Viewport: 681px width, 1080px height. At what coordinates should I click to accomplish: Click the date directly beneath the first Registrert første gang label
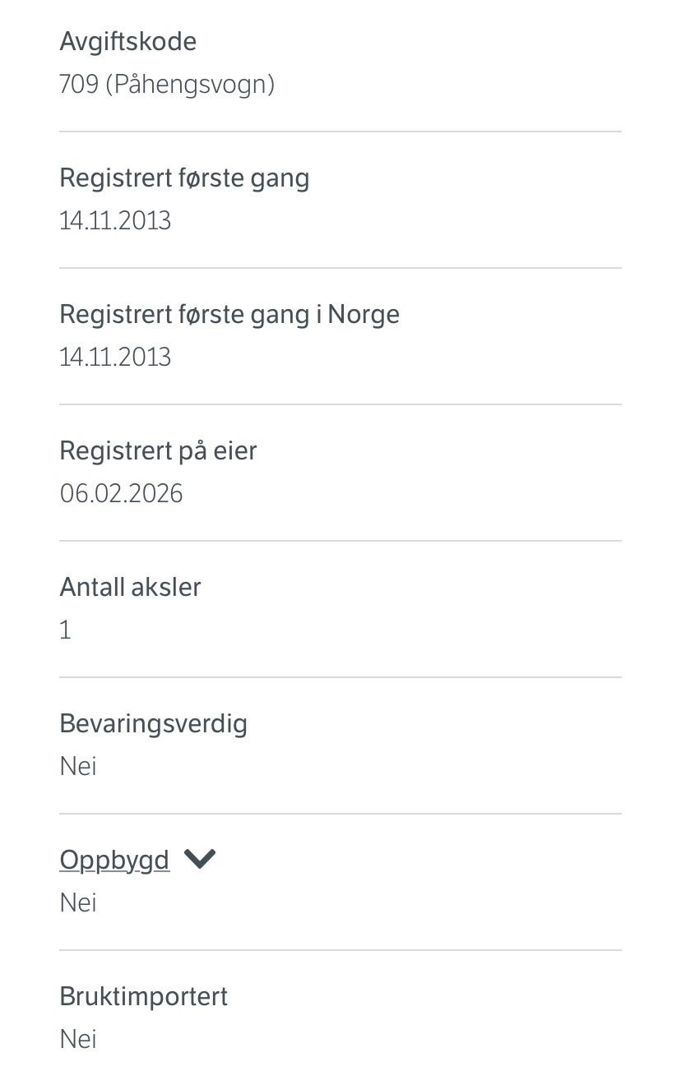click(x=115, y=220)
